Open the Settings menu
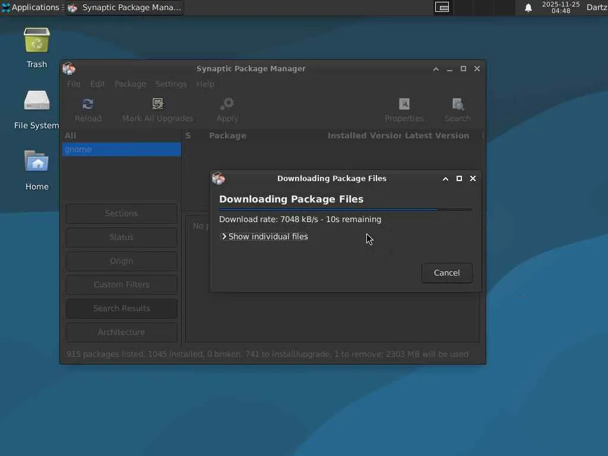 [171, 84]
